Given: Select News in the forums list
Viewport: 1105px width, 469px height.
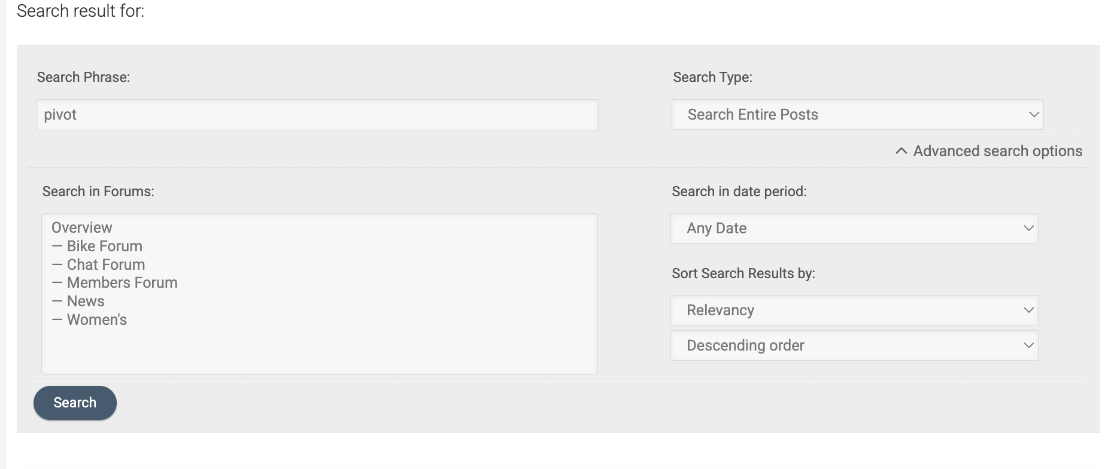Looking at the screenshot, I should click(86, 301).
